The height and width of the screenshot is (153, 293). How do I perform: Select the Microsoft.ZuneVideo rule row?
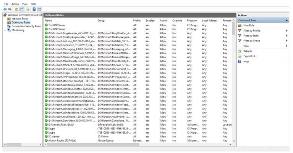[x=138, y=121]
